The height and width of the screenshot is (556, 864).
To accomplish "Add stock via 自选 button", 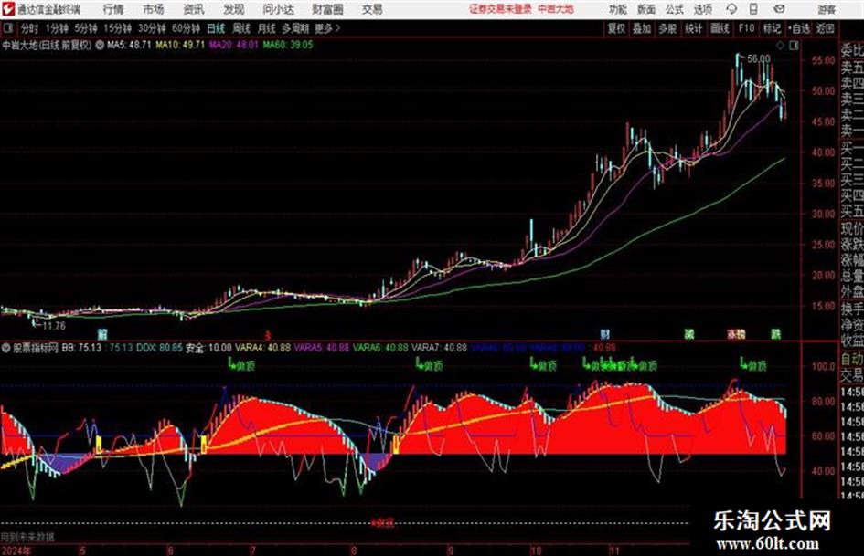I will tap(799, 28).
